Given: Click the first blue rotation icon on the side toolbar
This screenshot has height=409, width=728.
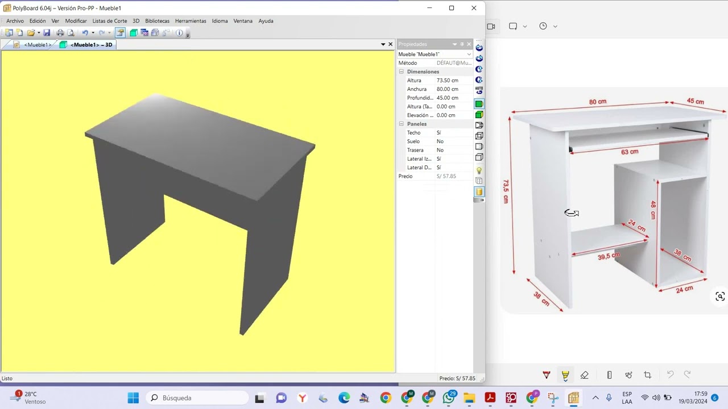Looking at the screenshot, I should point(479,48).
